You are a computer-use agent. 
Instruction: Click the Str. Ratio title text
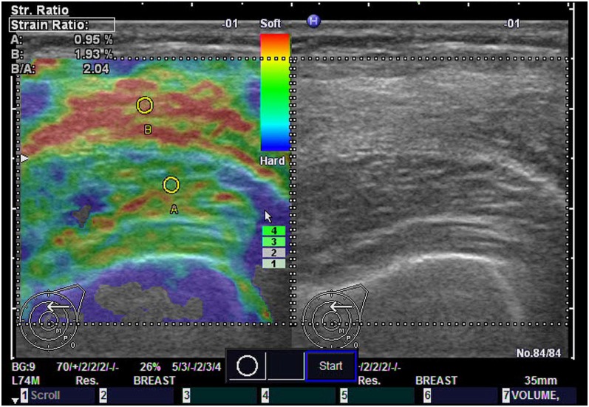tap(40, 10)
